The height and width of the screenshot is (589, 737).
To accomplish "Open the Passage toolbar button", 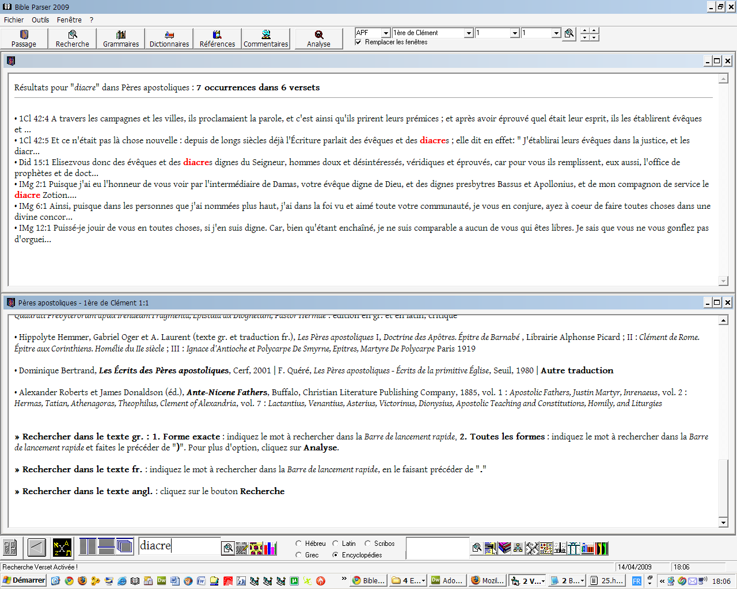I will point(24,39).
